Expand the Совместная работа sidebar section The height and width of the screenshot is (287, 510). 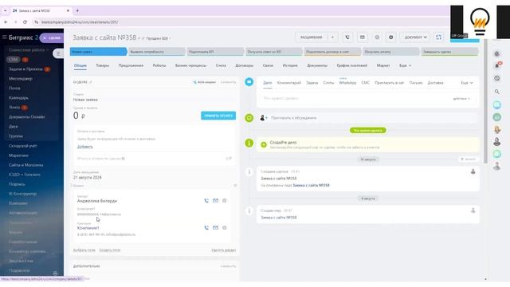[29, 49]
